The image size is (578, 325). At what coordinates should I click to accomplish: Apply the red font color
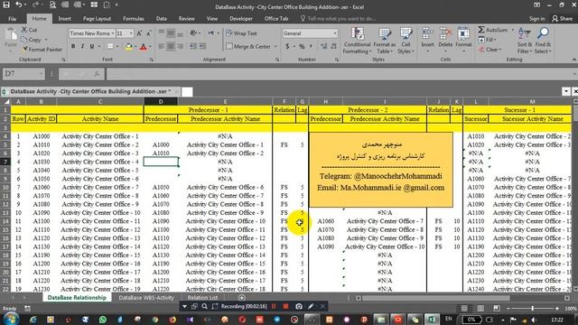143,46
